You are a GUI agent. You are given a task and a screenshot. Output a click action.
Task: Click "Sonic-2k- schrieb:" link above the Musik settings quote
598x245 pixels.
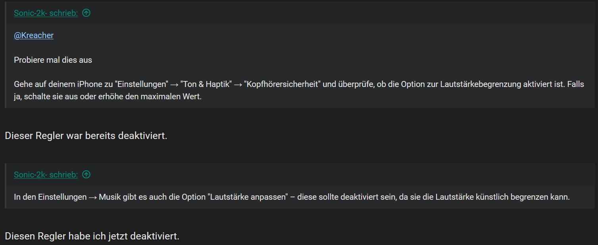pyautogui.click(x=46, y=175)
